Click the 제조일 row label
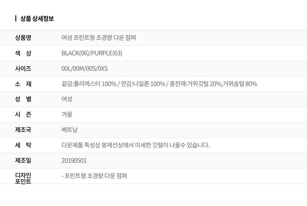307x206 pixels. [23, 161]
